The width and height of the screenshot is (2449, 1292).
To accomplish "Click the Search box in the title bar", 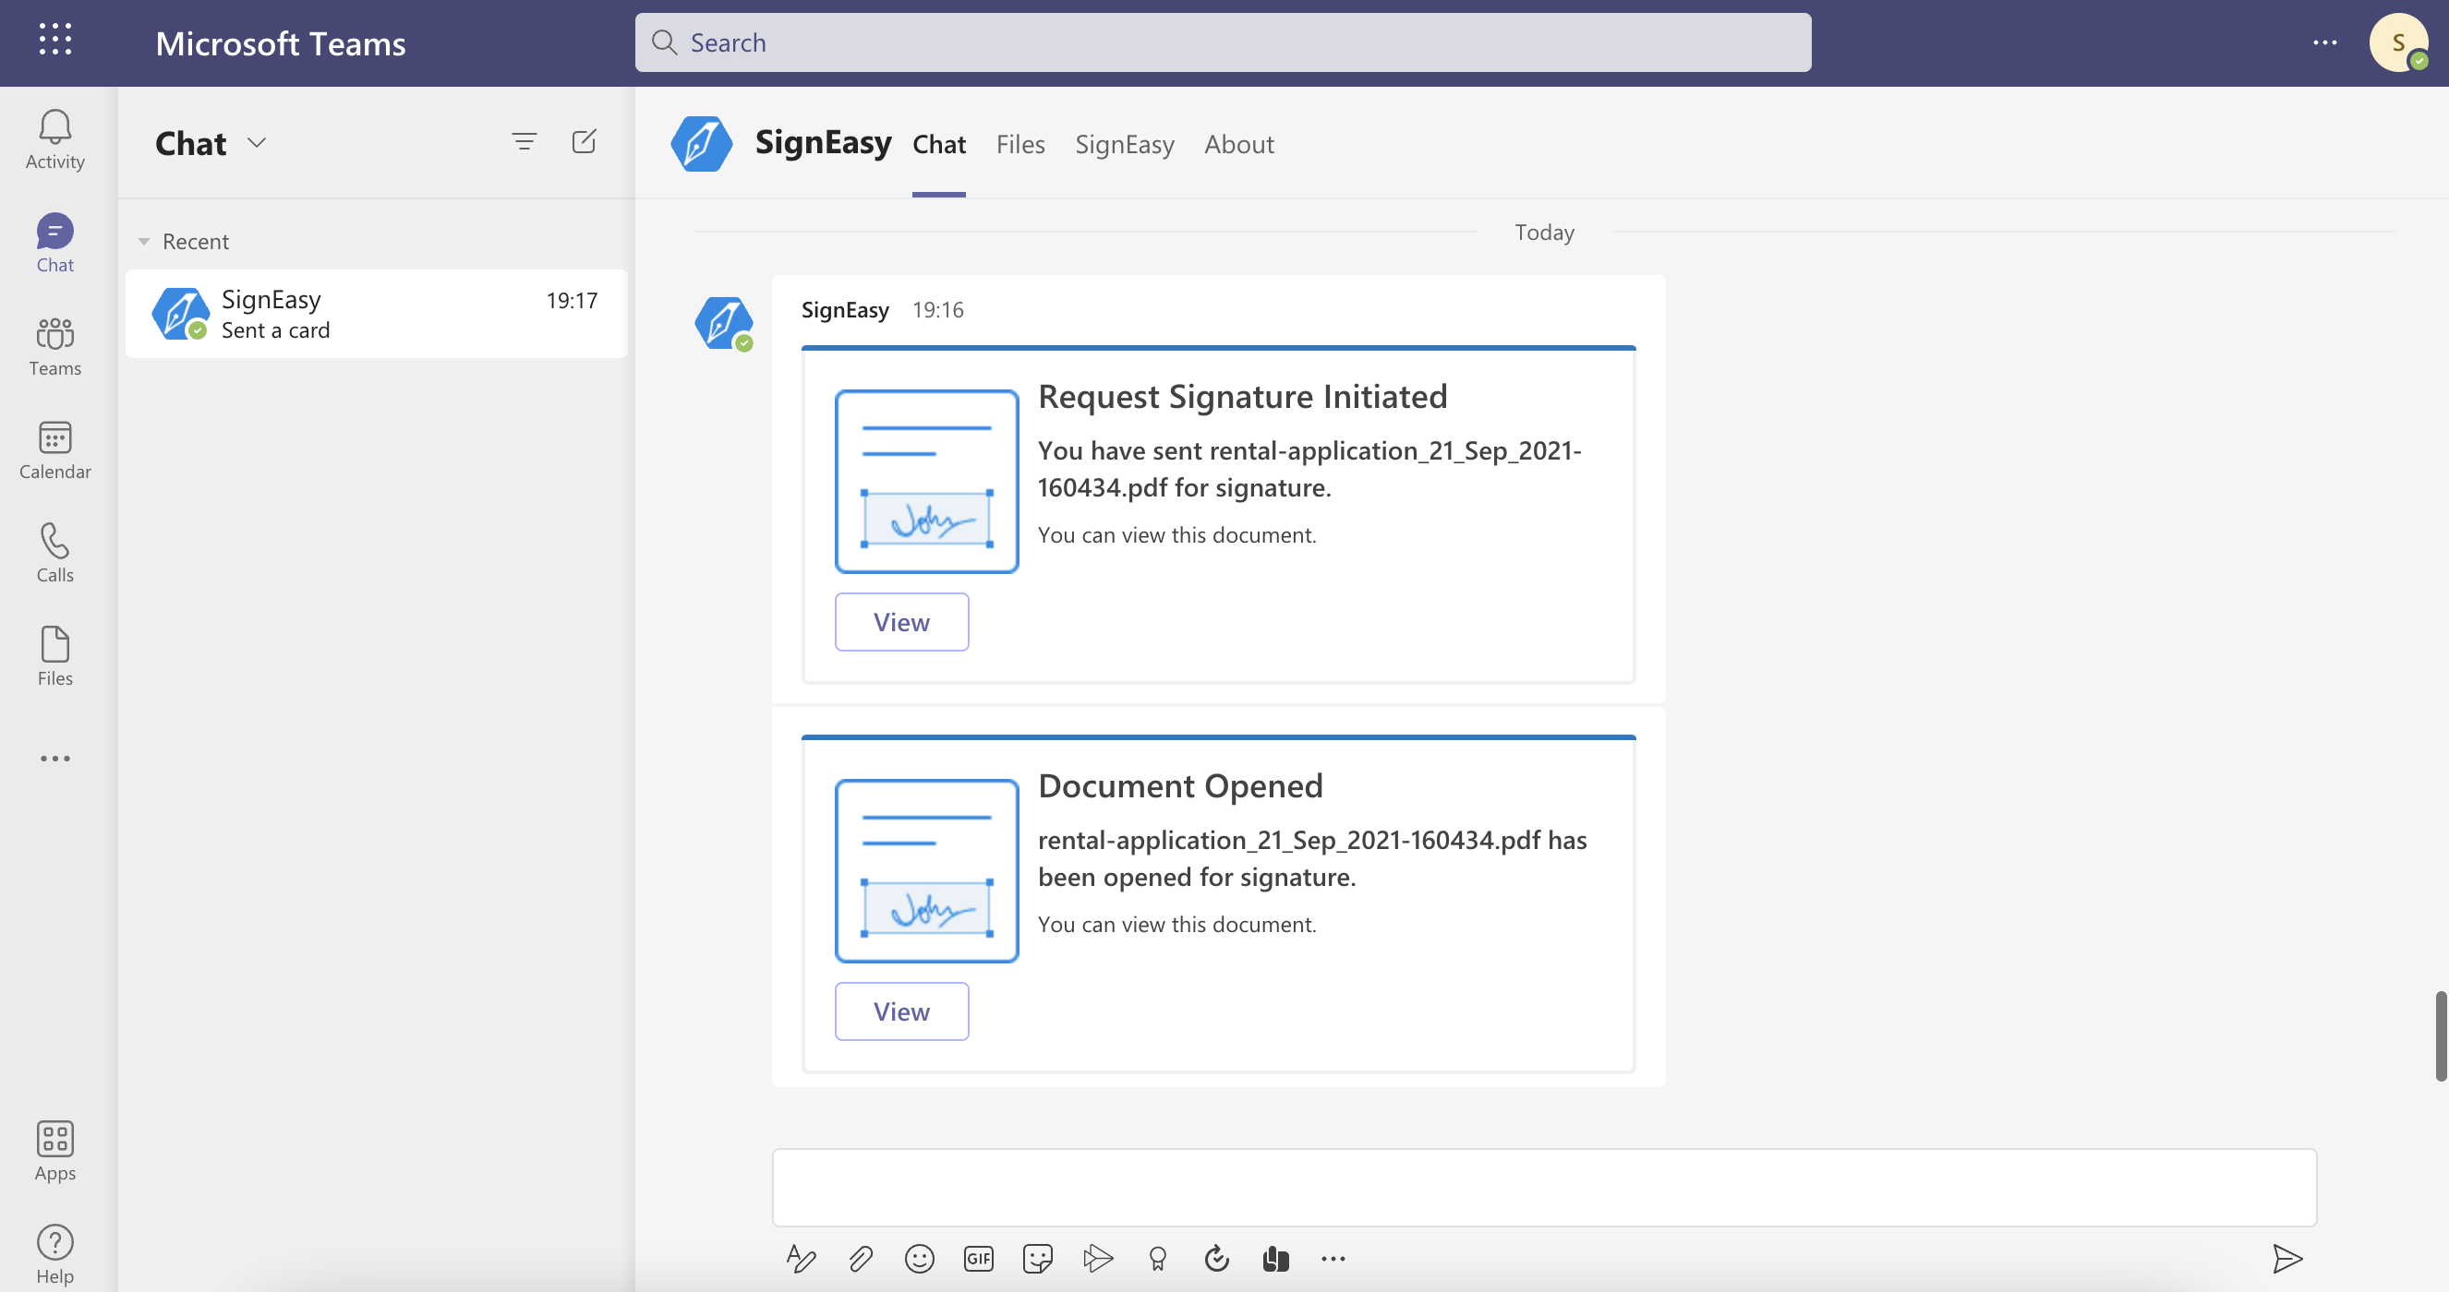I will coord(1223,42).
